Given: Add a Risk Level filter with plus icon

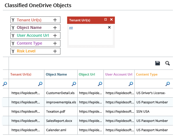Looking at the screenshot, I should point(55,51).
